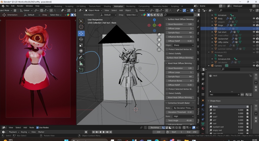
Task: Switch orthographic/perspective grid icon
Action: (159, 50)
